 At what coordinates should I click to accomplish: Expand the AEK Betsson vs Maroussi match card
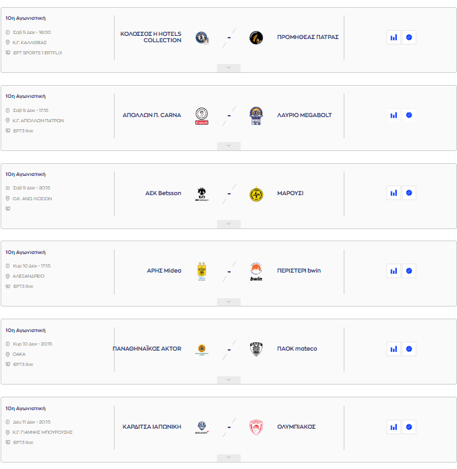[228, 224]
